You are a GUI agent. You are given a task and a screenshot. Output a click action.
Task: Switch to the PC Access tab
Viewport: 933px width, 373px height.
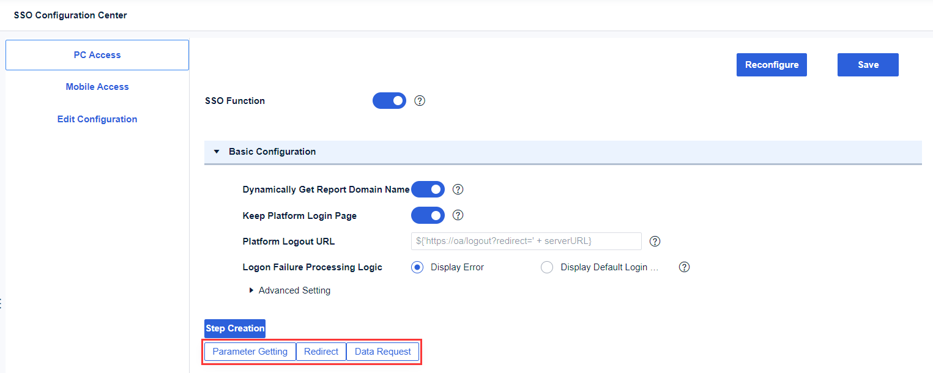point(97,55)
